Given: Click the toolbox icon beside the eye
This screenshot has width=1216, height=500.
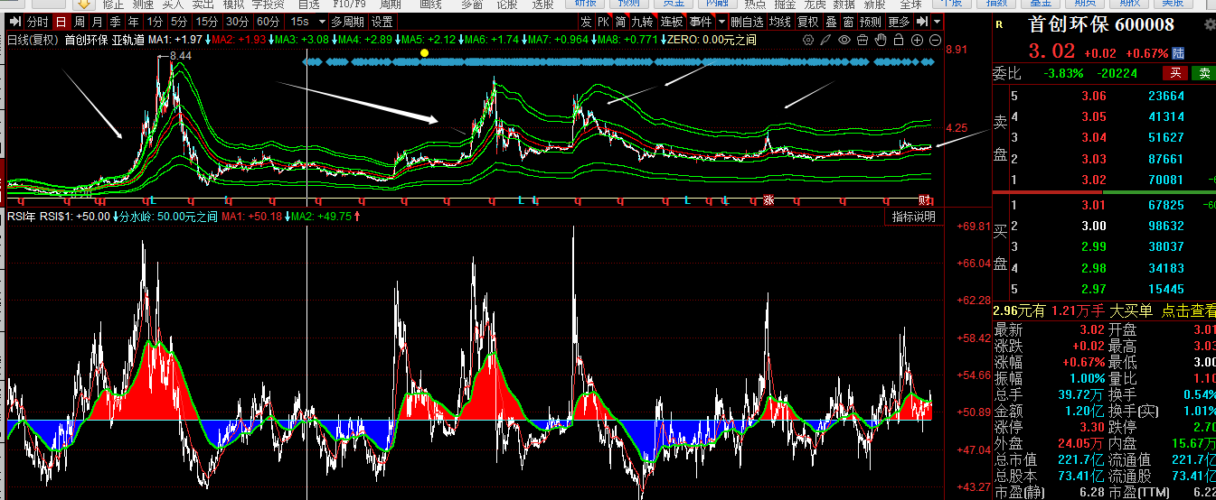Looking at the screenshot, I should pyautogui.click(x=863, y=40).
